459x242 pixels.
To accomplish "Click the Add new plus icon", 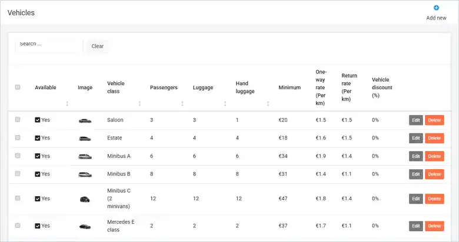I will (x=436, y=8).
